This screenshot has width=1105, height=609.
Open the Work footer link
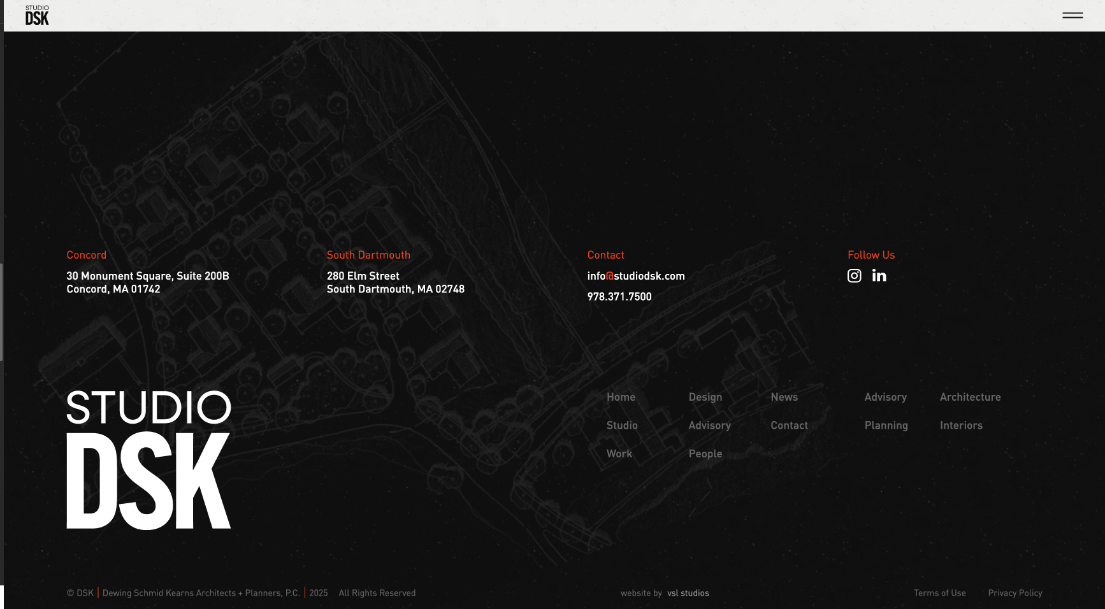[x=619, y=454]
